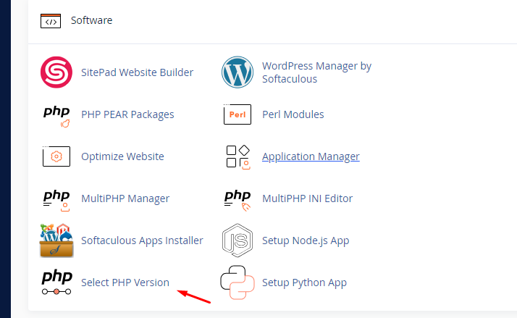Screen dimensions: 517x318
Task: Click the WordPress logo icon
Action: point(238,72)
